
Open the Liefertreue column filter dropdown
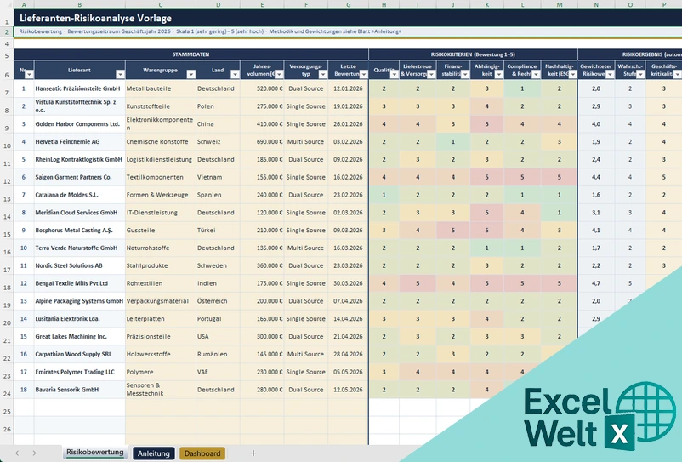click(x=431, y=74)
